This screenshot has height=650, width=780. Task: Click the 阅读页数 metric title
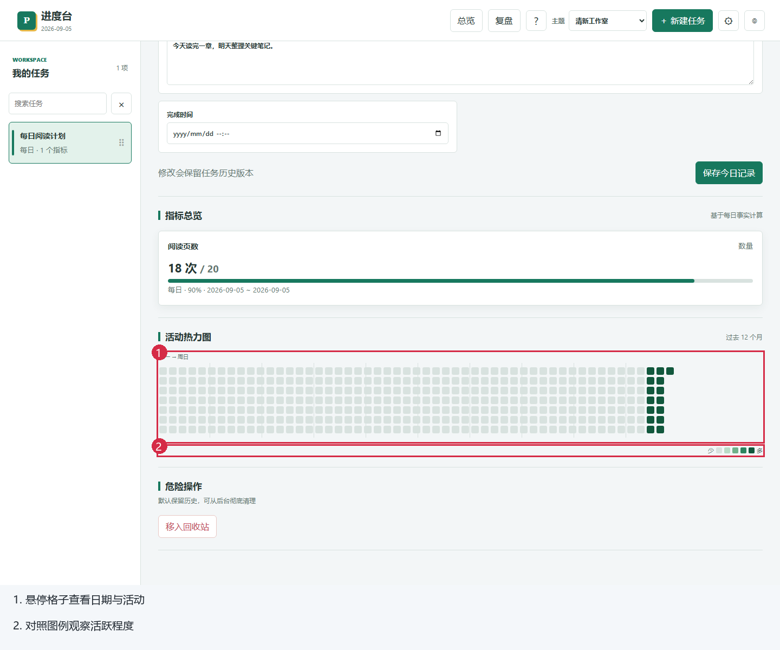[183, 246]
